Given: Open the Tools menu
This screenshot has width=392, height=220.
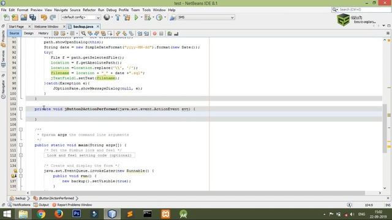Looking at the screenshot, I should coord(146,10).
